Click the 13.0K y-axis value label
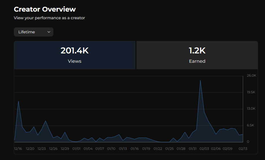Screen dimensions: 265x160 (251, 109)
